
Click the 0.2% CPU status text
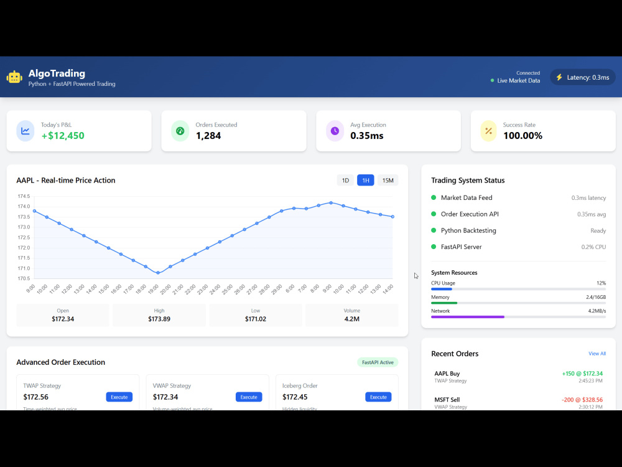pyautogui.click(x=593, y=247)
